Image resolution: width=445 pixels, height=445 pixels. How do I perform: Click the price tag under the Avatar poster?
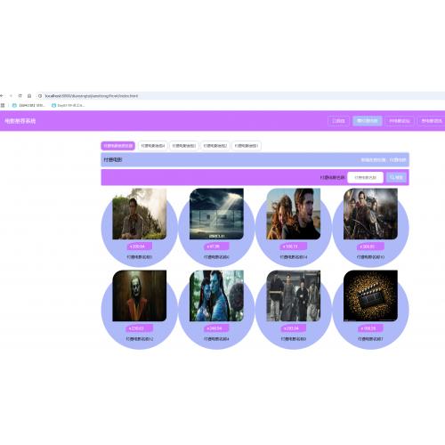[x=216, y=328]
